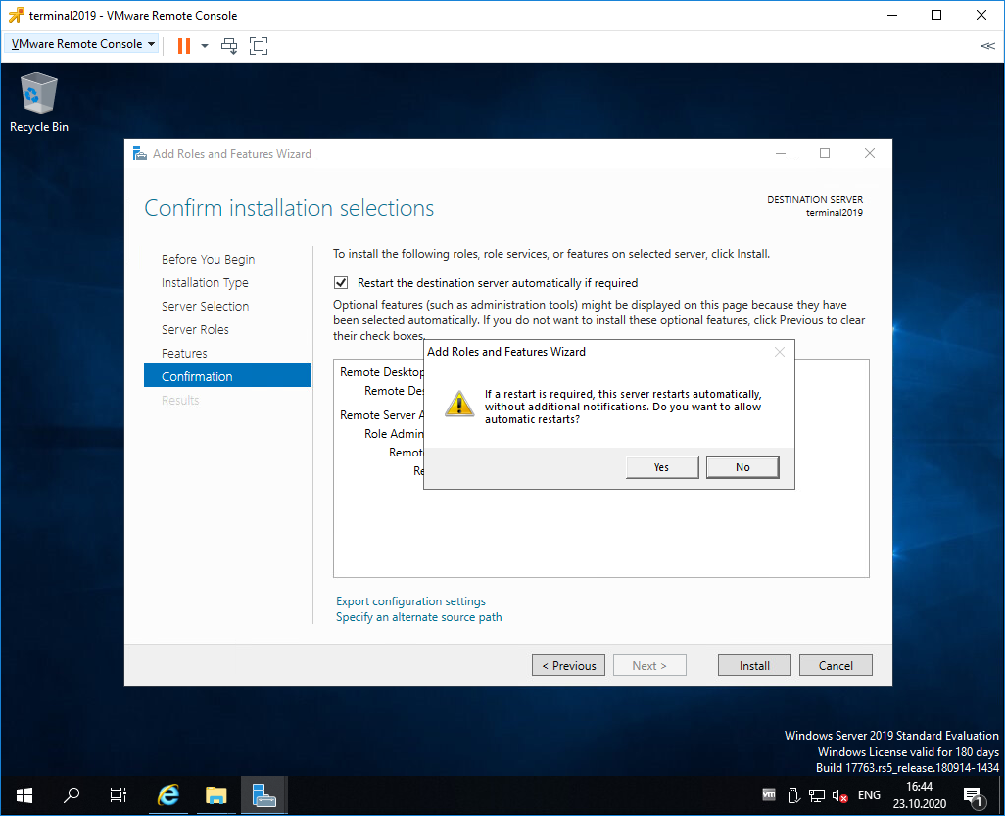Uncheck Restart the destination server automatically
Viewport: 1005px width, 816px height.
pyautogui.click(x=341, y=283)
